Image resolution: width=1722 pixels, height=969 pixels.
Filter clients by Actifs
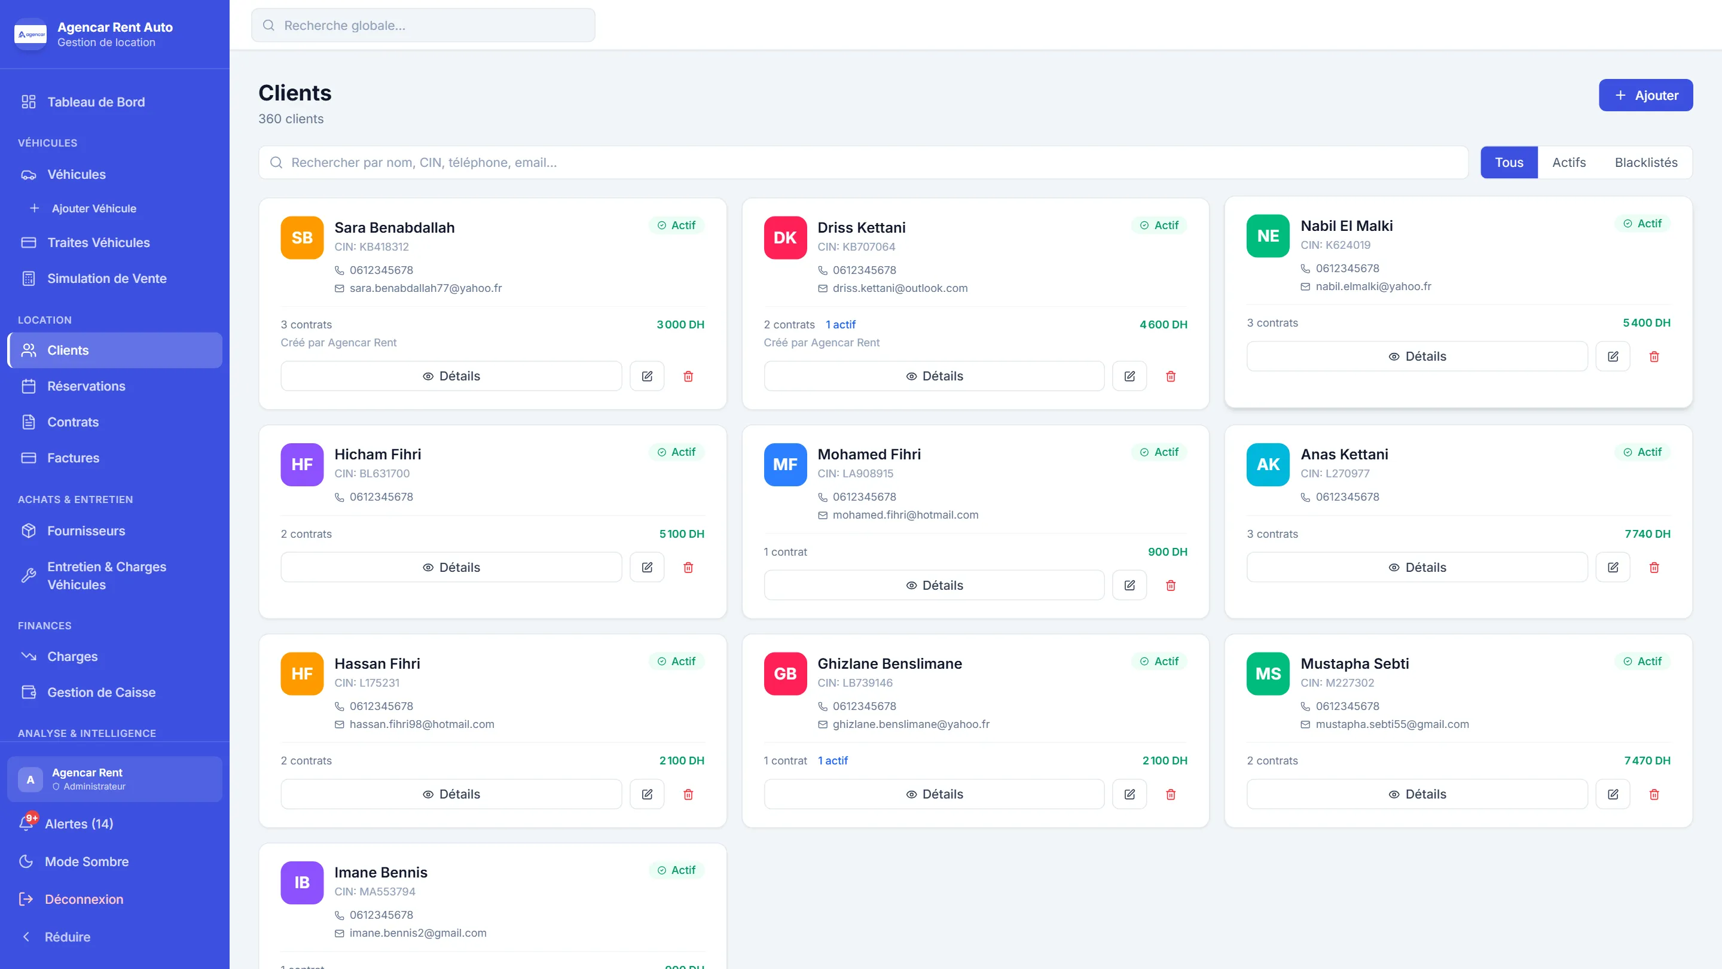click(x=1568, y=163)
